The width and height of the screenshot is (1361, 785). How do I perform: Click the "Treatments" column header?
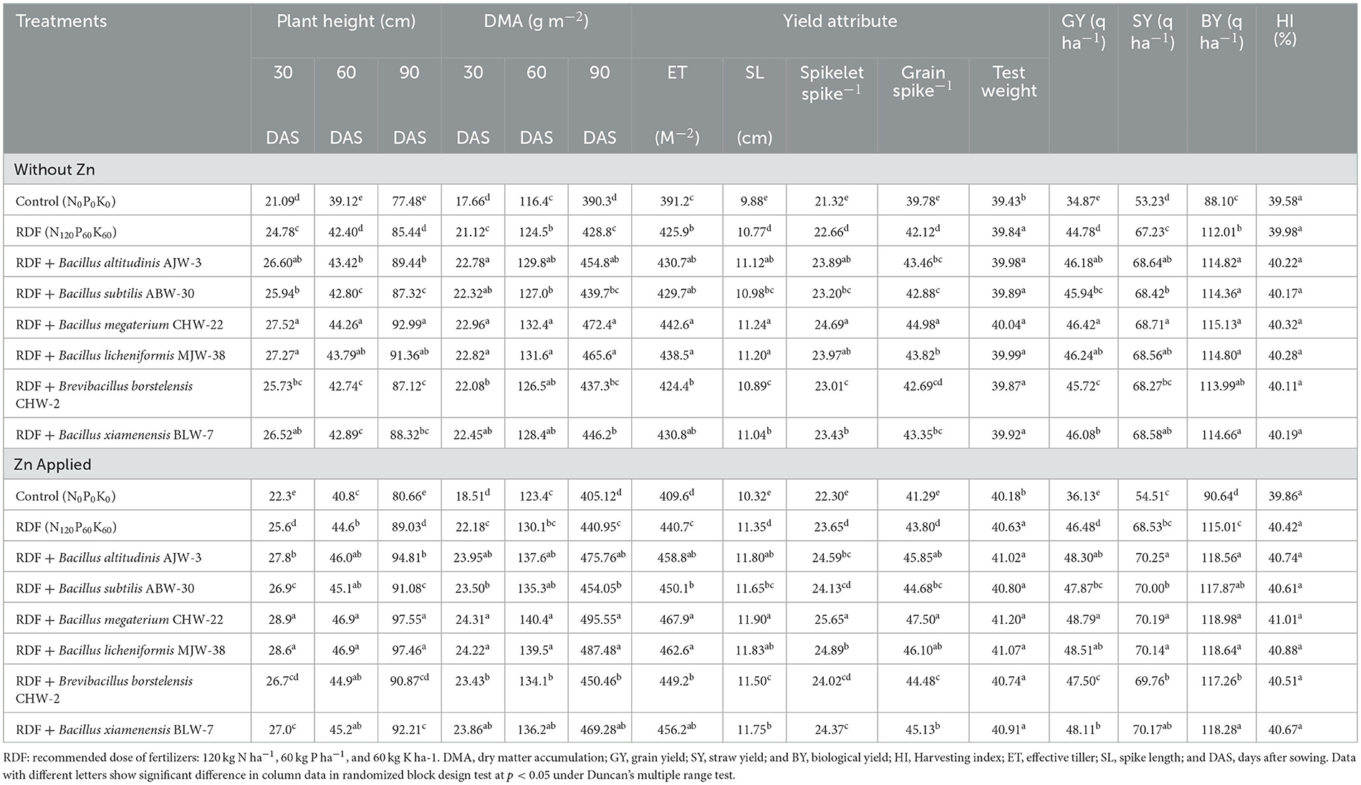click(62, 21)
